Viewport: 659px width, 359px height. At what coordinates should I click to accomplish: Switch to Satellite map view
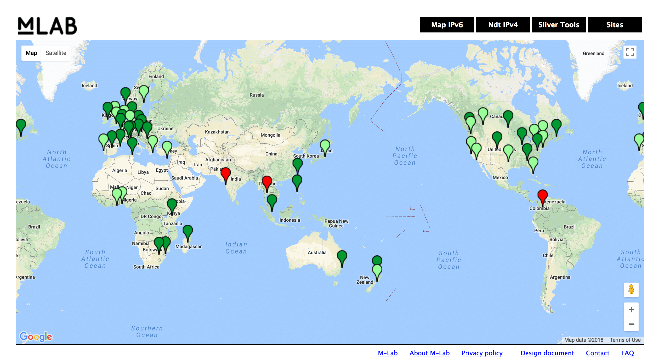[56, 53]
